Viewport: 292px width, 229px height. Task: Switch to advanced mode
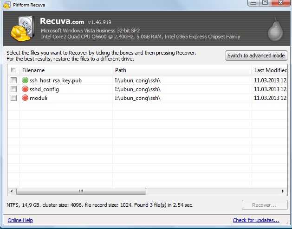tap(256, 56)
